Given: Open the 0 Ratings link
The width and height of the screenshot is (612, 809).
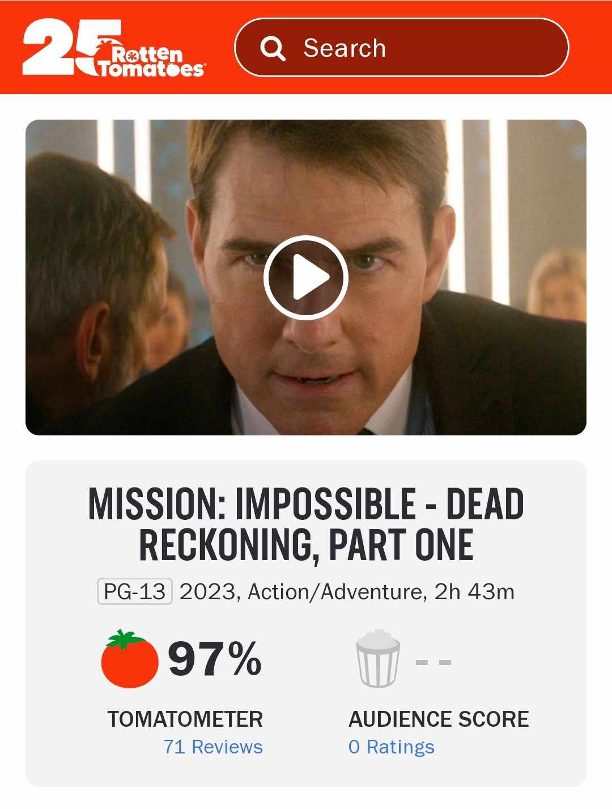Looking at the screenshot, I should pos(392,747).
